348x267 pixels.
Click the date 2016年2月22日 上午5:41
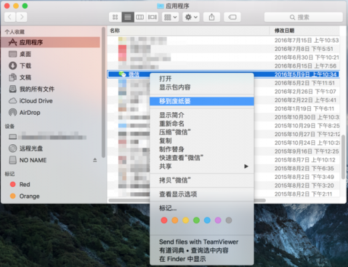[305, 100]
